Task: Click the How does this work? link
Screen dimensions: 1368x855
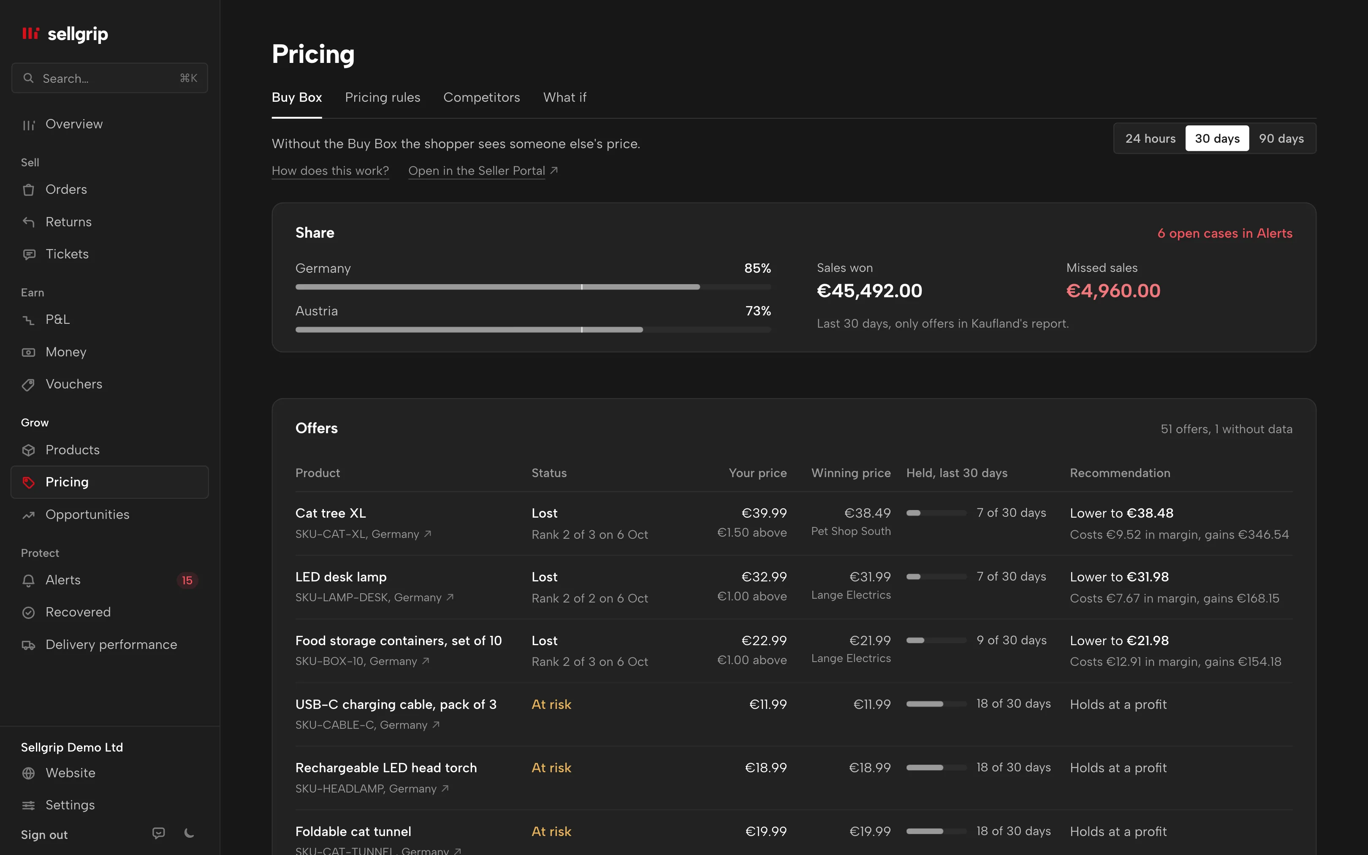Action: pos(330,171)
